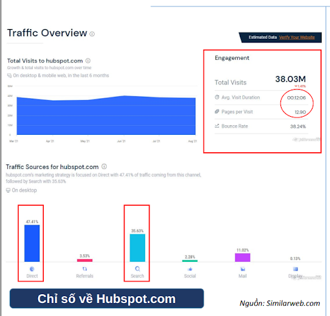
Task: Click the Estimated Data label
Action: pos(262,37)
